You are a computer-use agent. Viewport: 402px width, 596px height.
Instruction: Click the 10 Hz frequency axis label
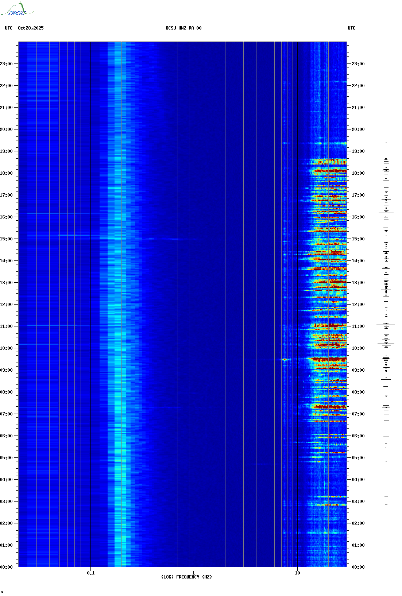pyautogui.click(x=297, y=573)
